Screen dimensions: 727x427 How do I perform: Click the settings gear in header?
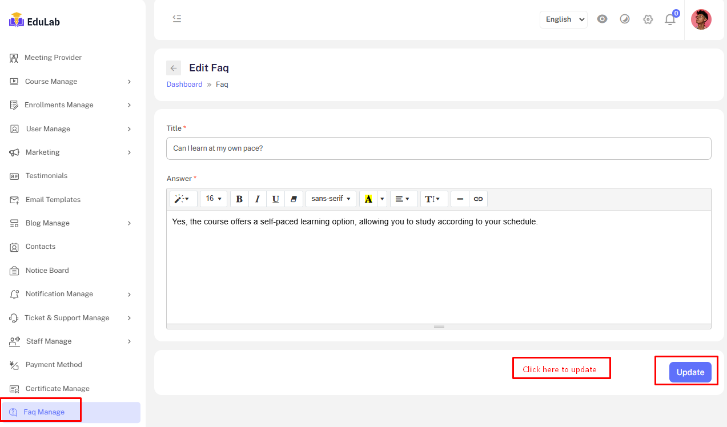pyautogui.click(x=648, y=19)
